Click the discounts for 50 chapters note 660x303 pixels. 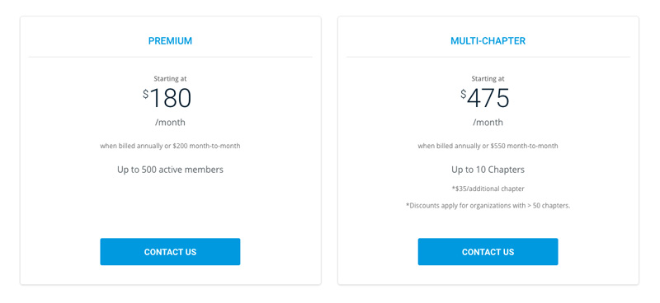tap(488, 206)
